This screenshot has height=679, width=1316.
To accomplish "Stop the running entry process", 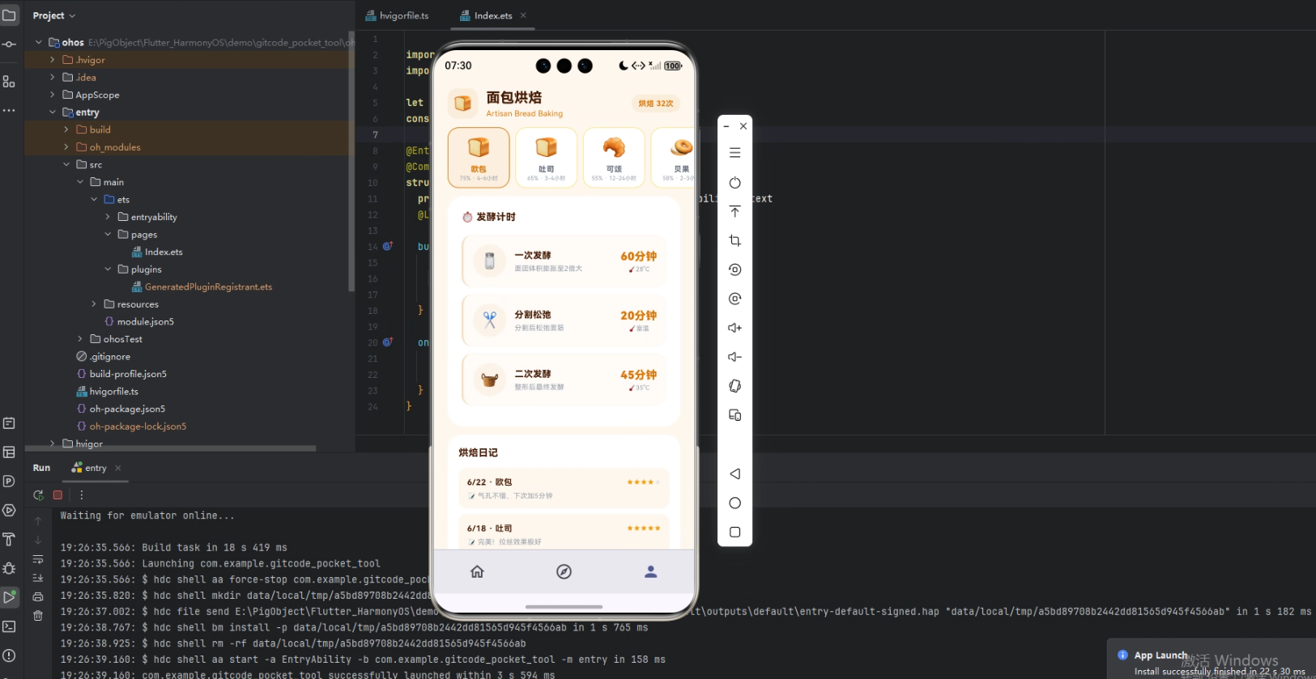I will 57,494.
